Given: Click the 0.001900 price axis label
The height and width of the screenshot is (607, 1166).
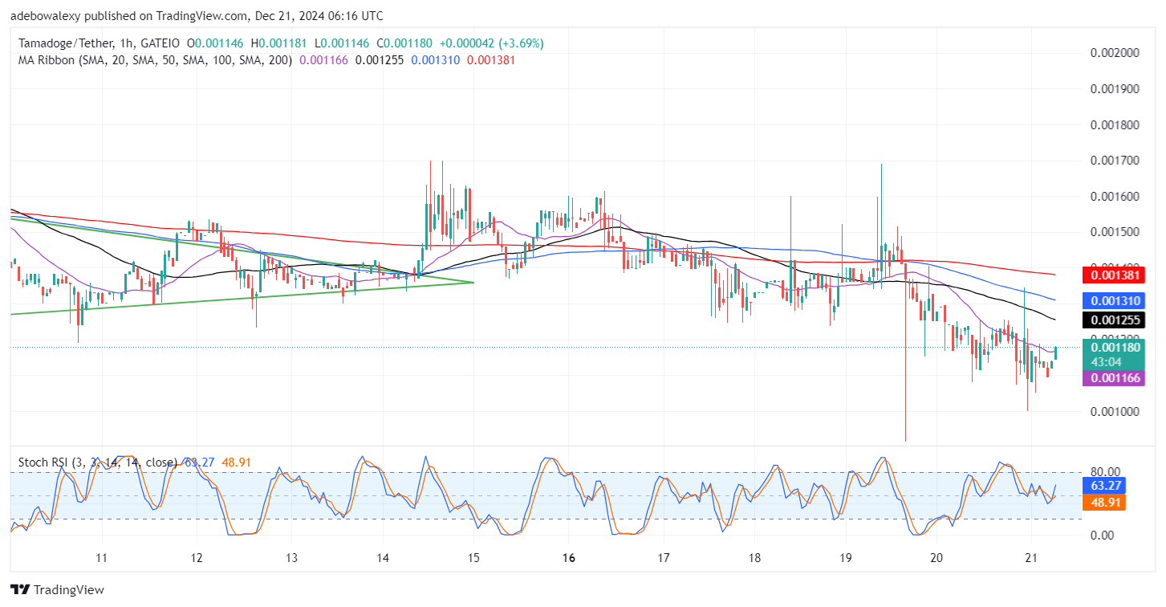Looking at the screenshot, I should coord(1114,89).
